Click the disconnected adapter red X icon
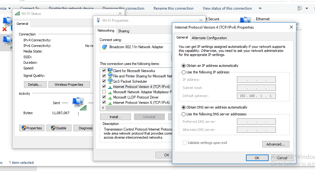Screen dimensions: 315x171 [4, 29]
